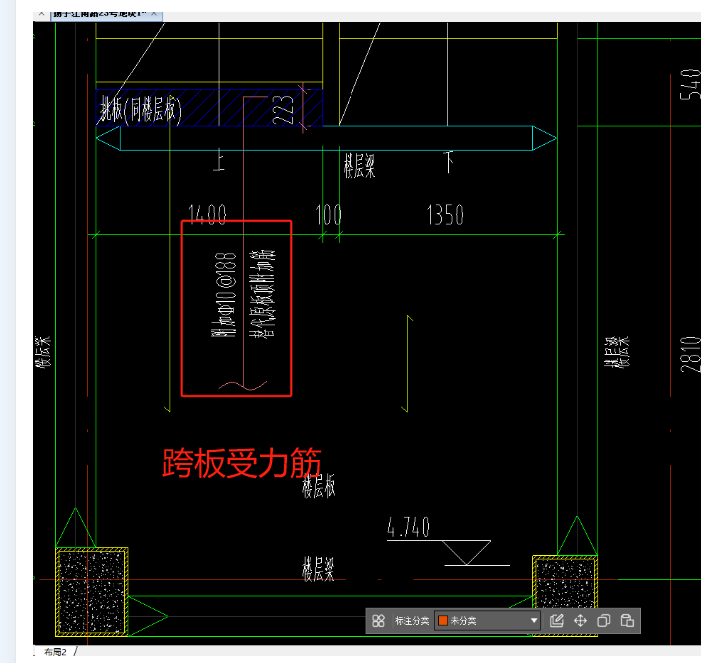
Task: Click the 上 stair direction label
Action: pyautogui.click(x=218, y=160)
